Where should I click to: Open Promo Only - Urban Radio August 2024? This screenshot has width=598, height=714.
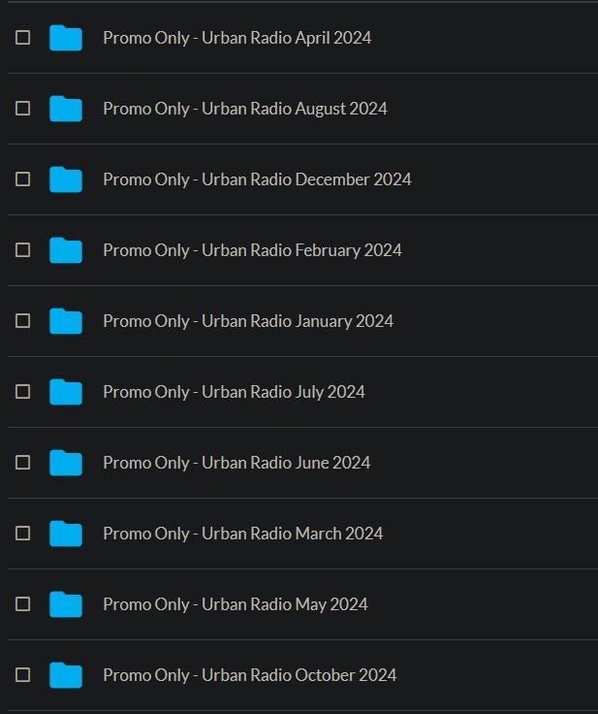(x=244, y=109)
